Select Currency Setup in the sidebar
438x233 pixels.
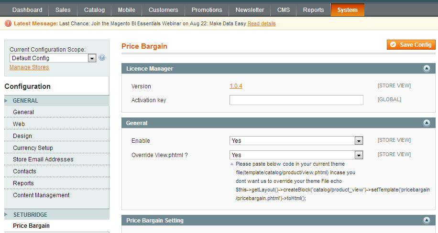coord(33,148)
